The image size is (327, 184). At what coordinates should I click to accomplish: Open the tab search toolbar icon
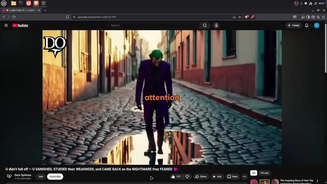pos(295,17)
